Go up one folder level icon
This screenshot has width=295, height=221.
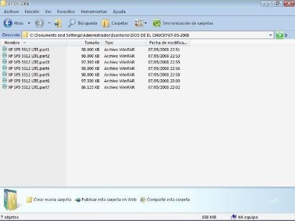pyautogui.click(x=58, y=23)
